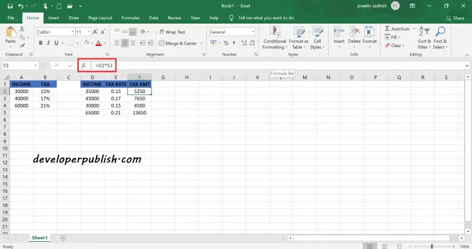Add a new sheet with plus icon

[62, 238]
